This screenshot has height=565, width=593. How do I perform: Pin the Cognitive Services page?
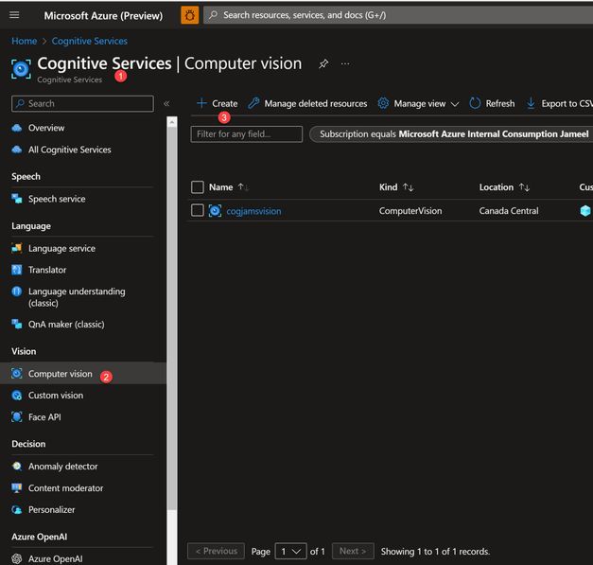tap(323, 63)
